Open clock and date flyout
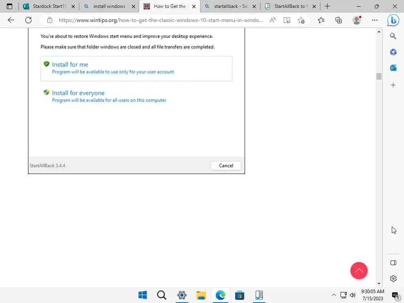Image resolution: width=404 pixels, height=303 pixels. 372,295
